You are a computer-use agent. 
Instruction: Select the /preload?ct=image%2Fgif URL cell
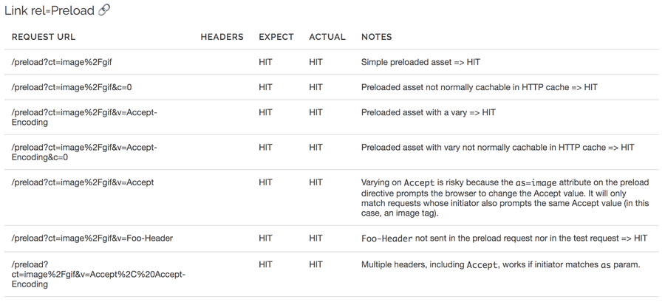point(62,62)
